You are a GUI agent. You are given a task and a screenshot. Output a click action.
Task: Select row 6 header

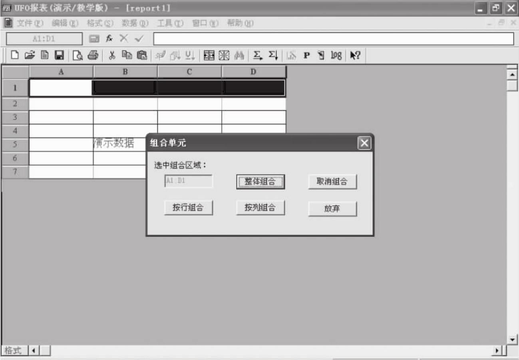(15, 158)
